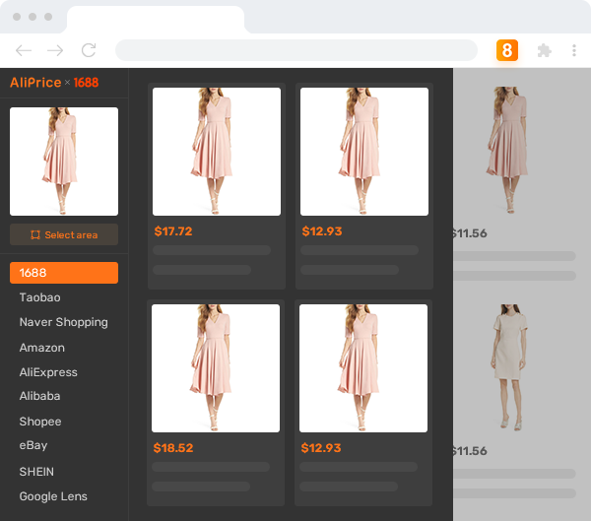Screen dimensions: 591x521
Task: Click the empty browser tab
Action: tap(156, 19)
